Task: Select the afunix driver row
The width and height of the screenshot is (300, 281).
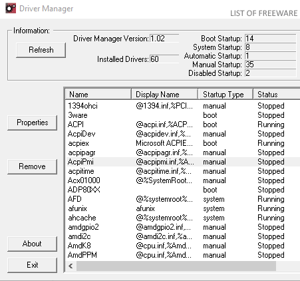Action: [183, 208]
